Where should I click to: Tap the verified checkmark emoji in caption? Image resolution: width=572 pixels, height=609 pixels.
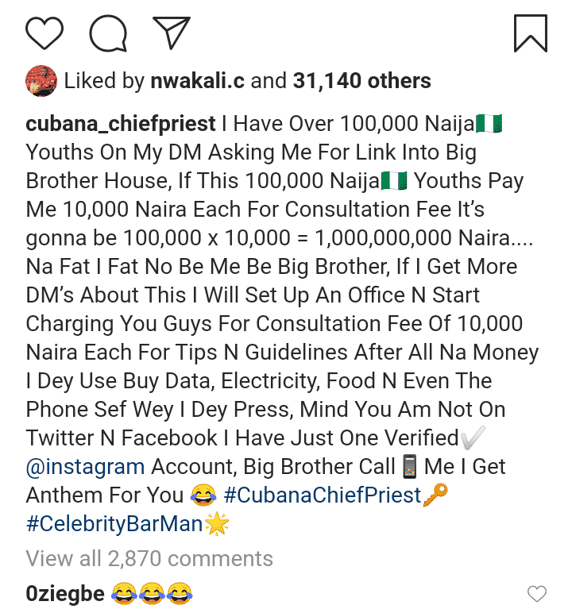coord(473,437)
